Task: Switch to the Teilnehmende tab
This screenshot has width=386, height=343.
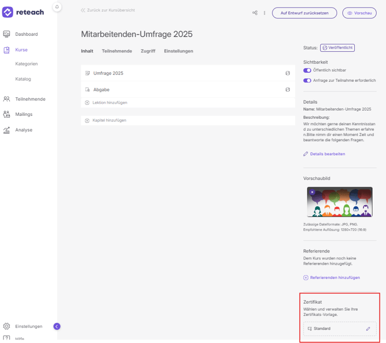Action: (x=117, y=51)
